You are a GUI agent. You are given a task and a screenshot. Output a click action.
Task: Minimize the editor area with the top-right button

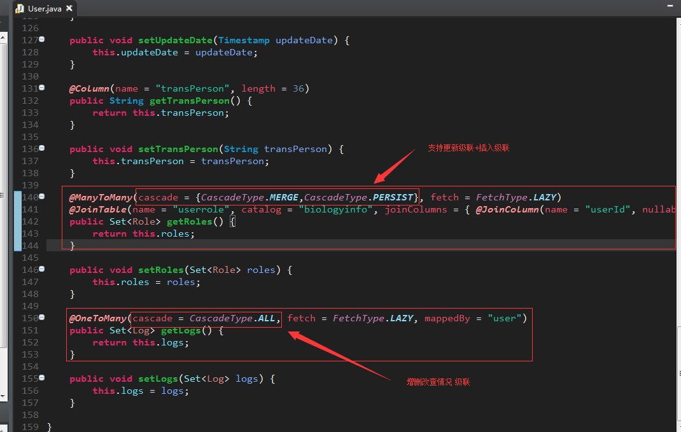point(670,6)
